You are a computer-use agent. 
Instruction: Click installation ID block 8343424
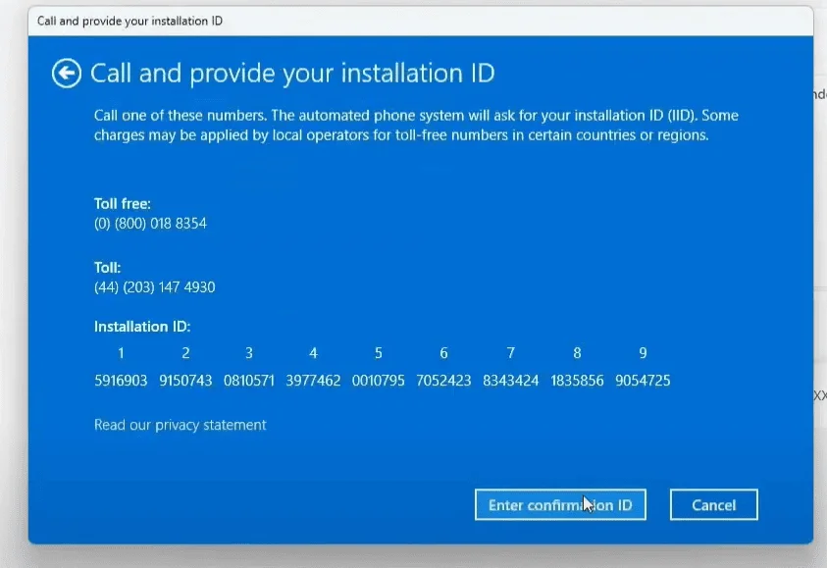pos(510,381)
